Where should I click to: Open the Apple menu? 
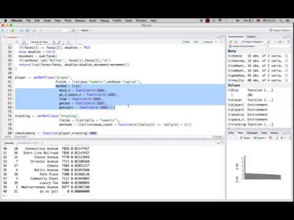(x=6, y=21)
